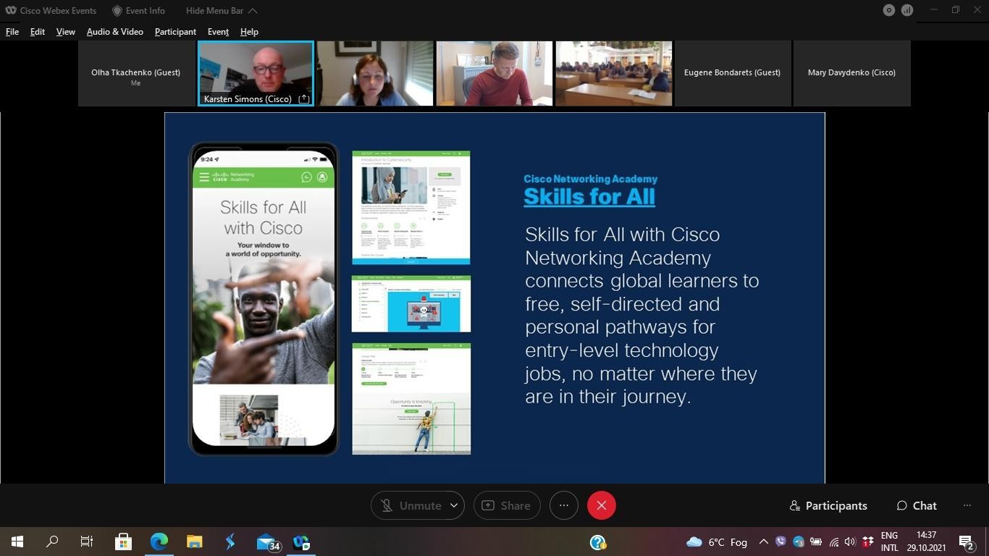Click the Viber tray icon
This screenshot has width=989, height=556.
(x=780, y=542)
